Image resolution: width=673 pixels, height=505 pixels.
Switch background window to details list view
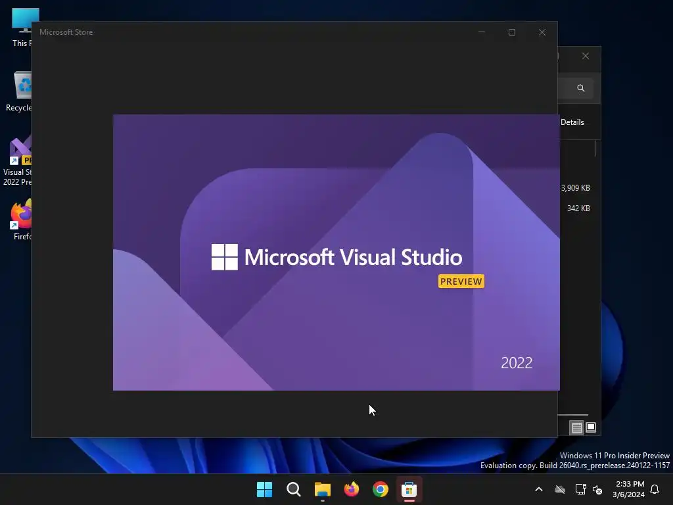pyautogui.click(x=576, y=427)
